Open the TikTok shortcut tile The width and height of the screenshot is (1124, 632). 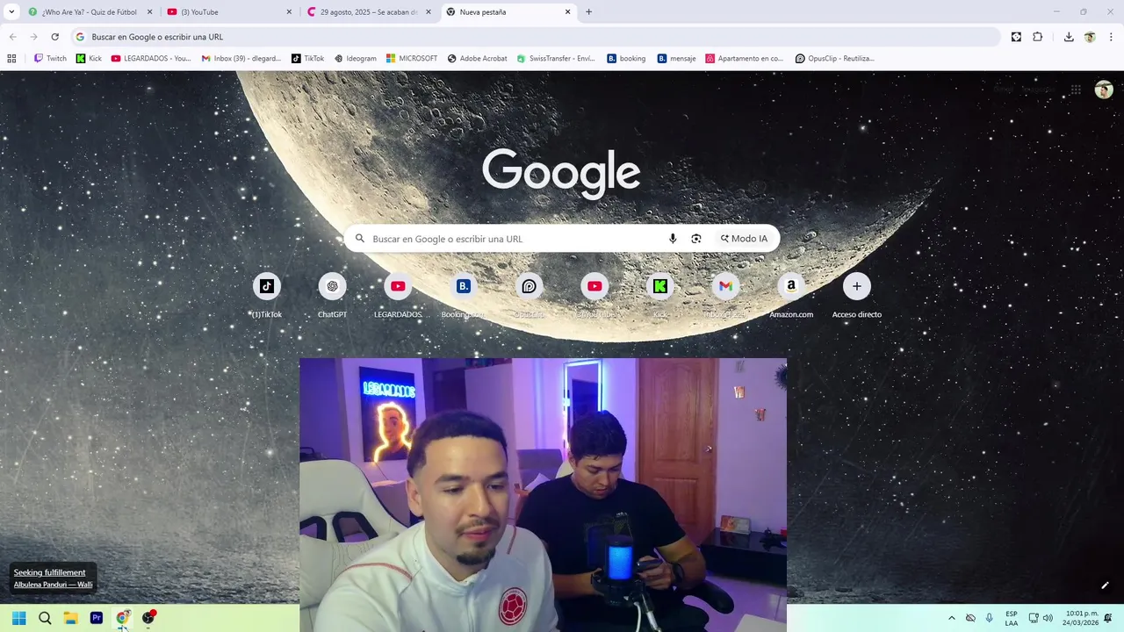point(267,297)
